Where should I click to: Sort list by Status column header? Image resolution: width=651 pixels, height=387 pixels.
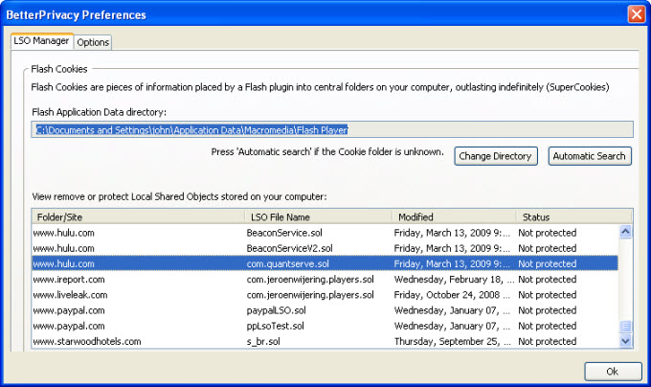[x=574, y=216]
